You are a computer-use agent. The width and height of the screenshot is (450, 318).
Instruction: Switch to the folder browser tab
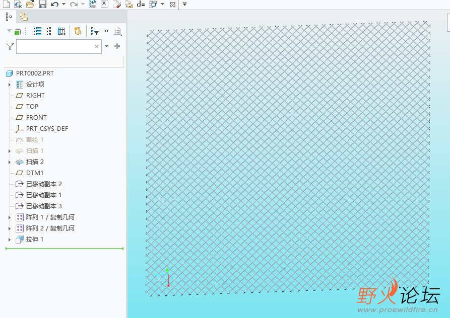(24, 17)
